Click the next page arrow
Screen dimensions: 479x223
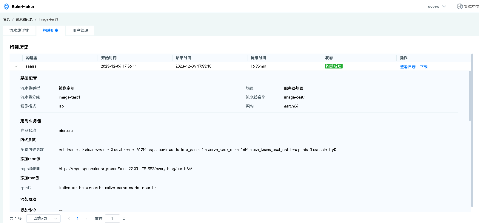pyautogui.click(x=87, y=219)
